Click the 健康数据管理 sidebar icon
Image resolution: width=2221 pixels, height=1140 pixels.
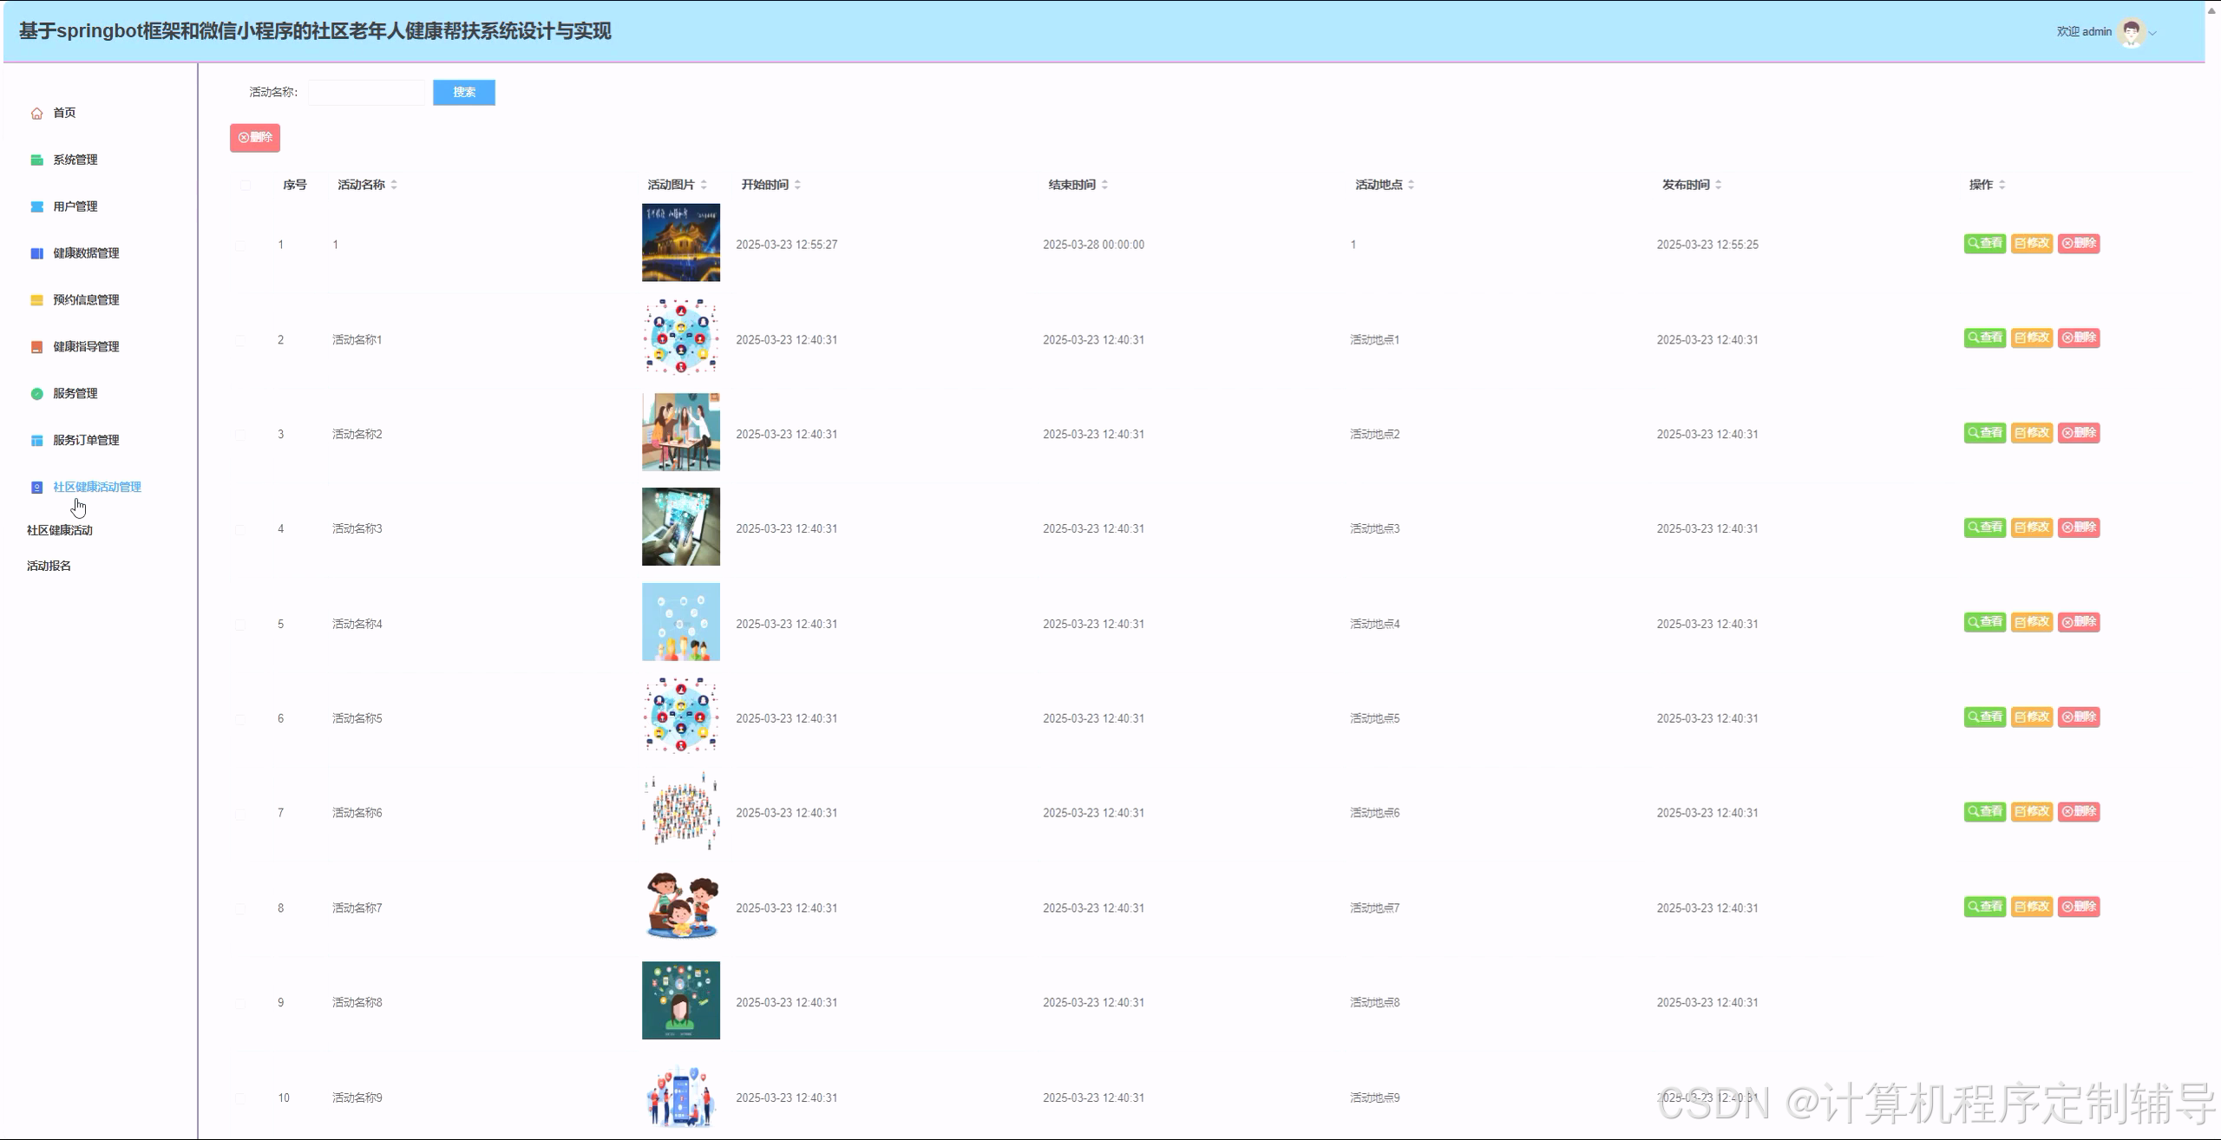tap(36, 253)
